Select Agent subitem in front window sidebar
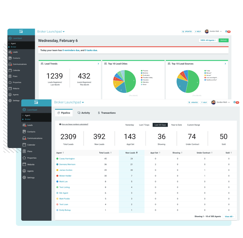Image resolution: width=243 pixels, height=238 pixels. point(28,115)
